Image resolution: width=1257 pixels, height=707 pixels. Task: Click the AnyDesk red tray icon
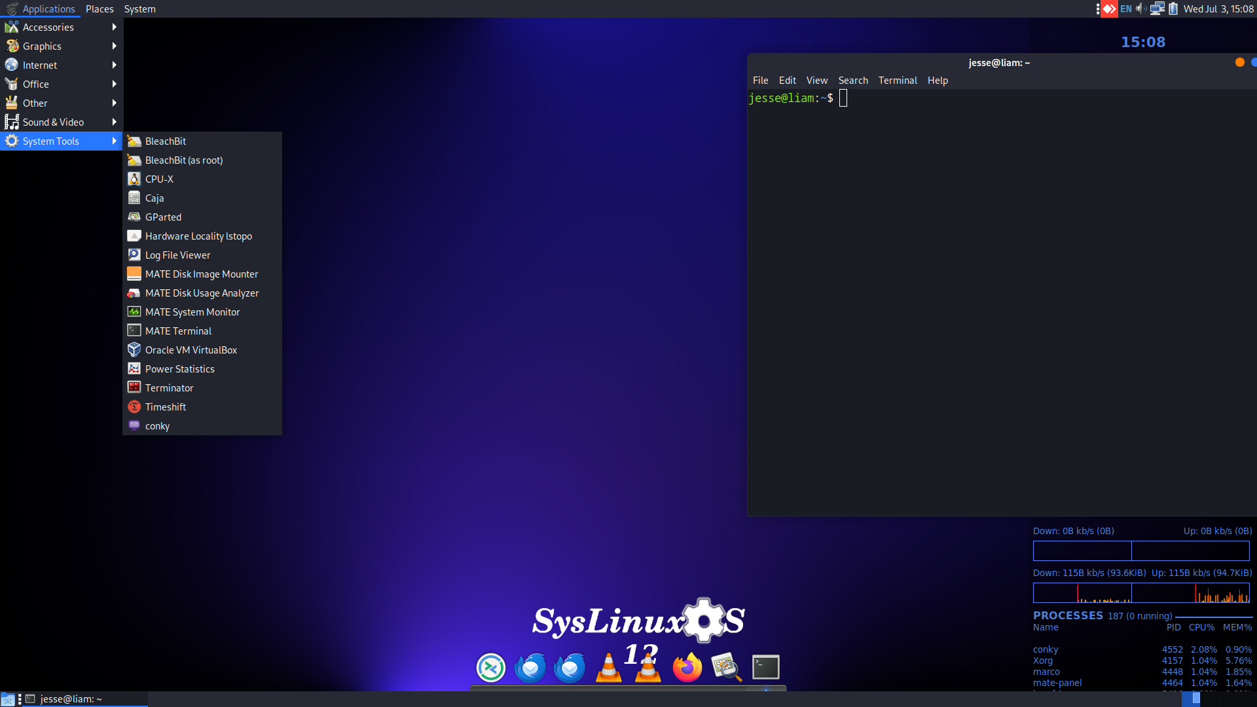pyautogui.click(x=1109, y=9)
